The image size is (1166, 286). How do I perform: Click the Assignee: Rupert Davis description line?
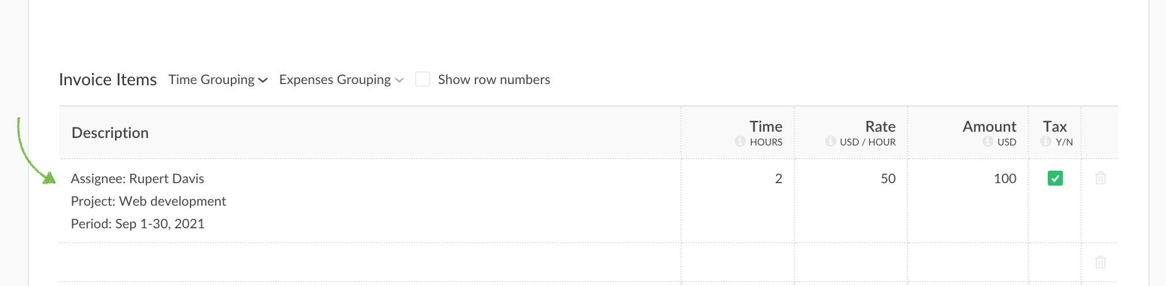click(138, 179)
